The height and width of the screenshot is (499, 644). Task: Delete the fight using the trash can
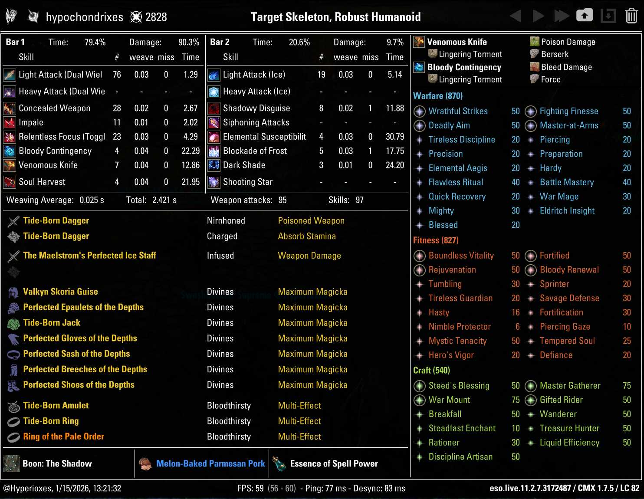pyautogui.click(x=631, y=16)
